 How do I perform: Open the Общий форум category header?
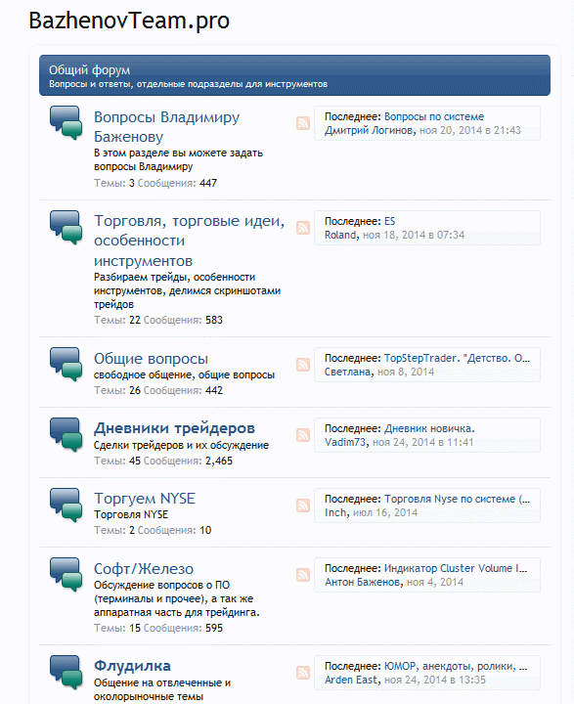click(89, 70)
